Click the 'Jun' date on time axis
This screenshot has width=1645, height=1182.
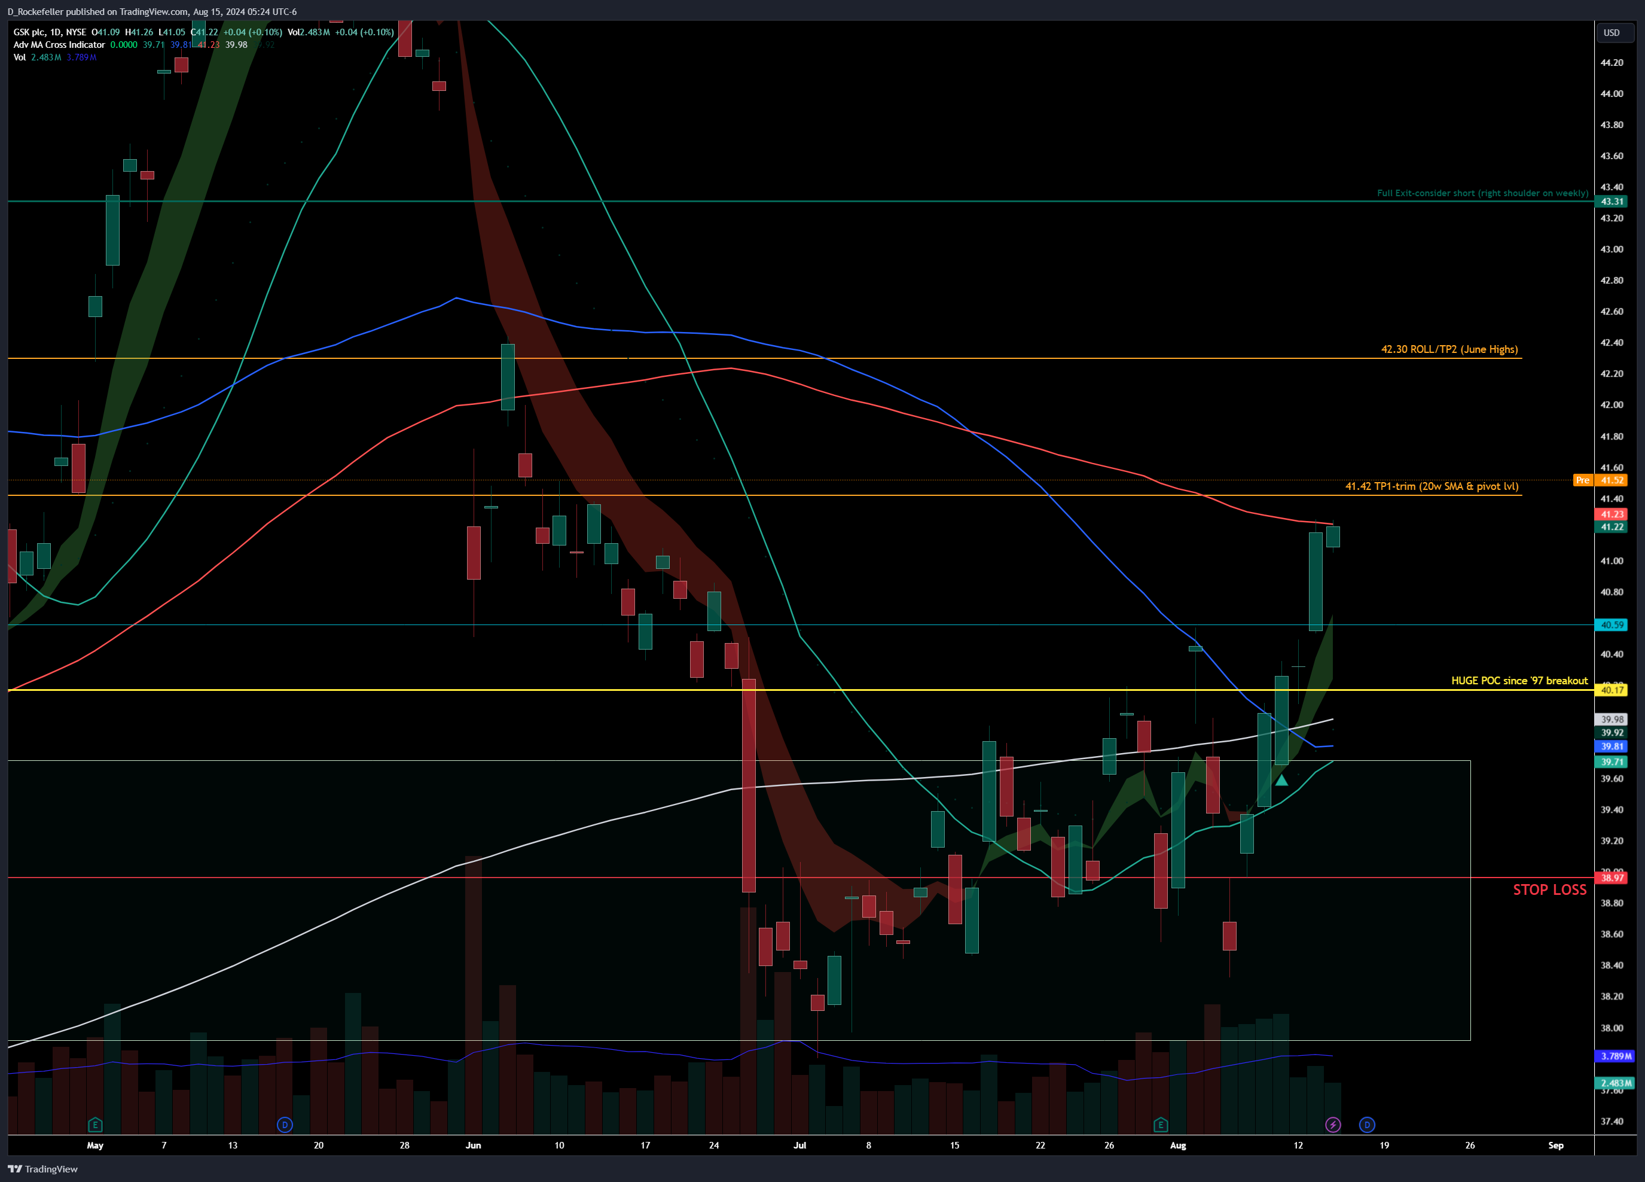click(473, 1146)
